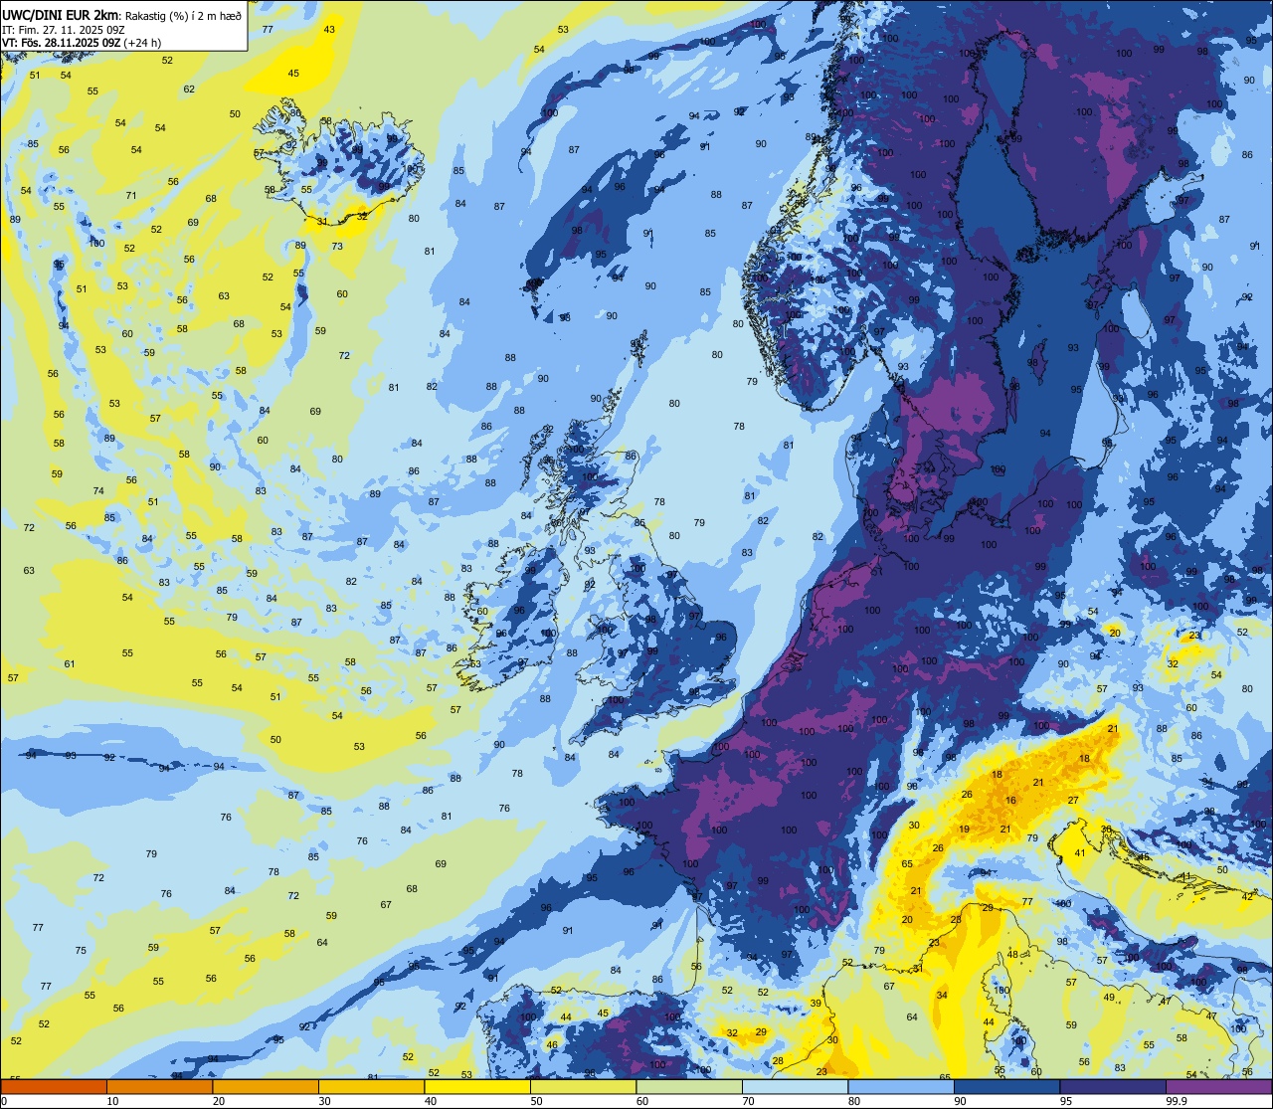The image size is (1273, 1109).
Task: Click the pale blue 70–80 legend swatch
Action: [795, 1086]
